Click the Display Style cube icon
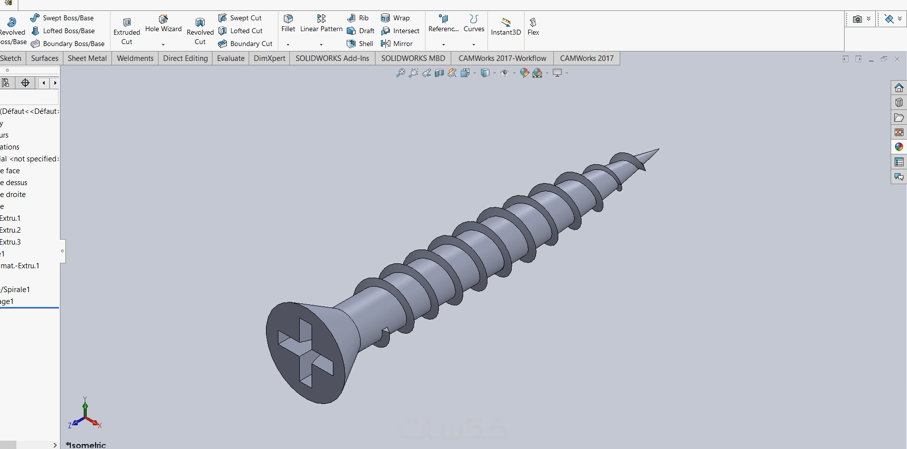Viewport: 907px width, 449px height. tap(485, 73)
